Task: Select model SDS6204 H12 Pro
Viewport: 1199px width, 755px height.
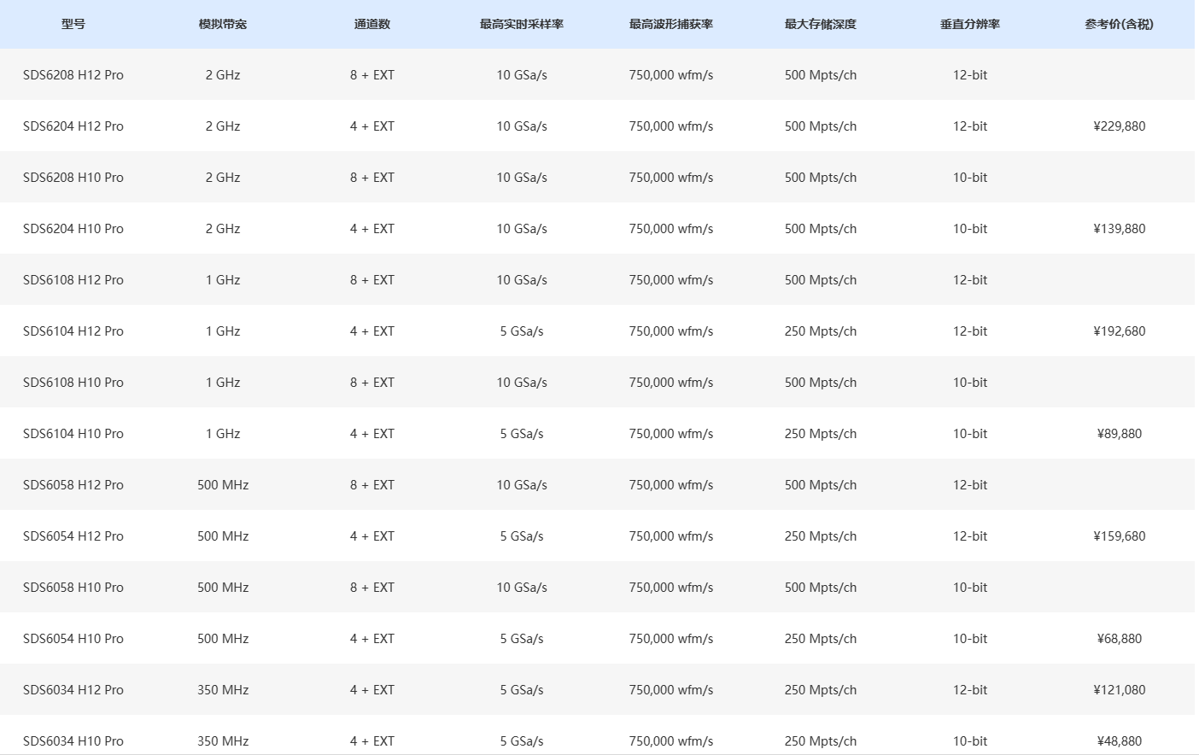Action: pyautogui.click(x=73, y=126)
